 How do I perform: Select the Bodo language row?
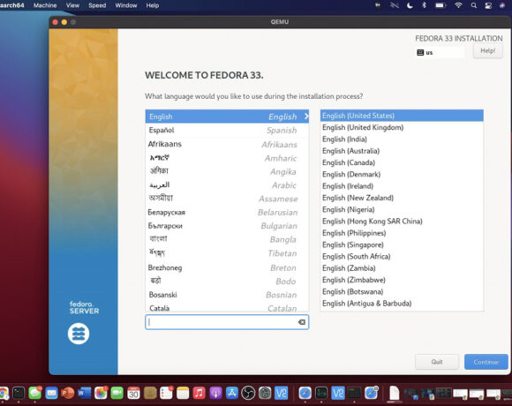click(227, 281)
